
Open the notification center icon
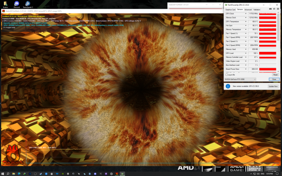[277, 174]
